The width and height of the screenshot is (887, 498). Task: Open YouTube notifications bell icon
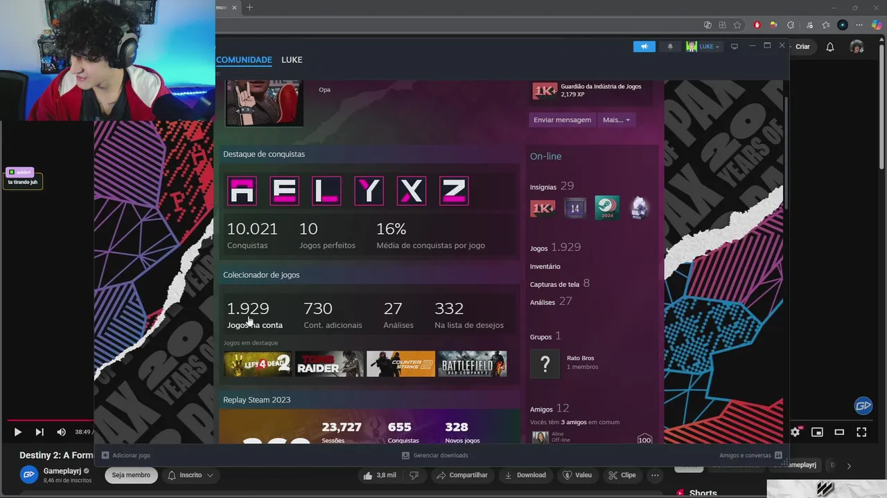(830, 46)
